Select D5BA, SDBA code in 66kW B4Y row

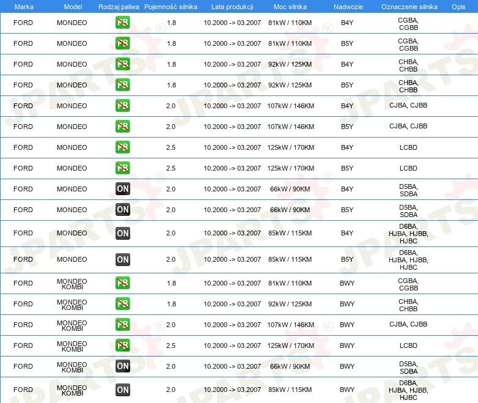coord(408,190)
